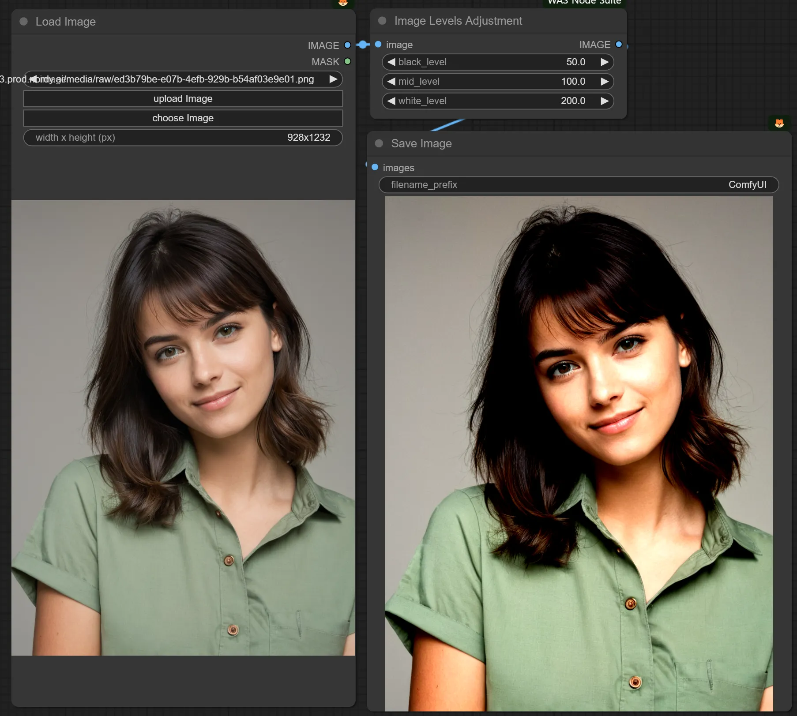Click the black_level value slider field
The height and width of the screenshot is (716, 797).
[x=497, y=62]
